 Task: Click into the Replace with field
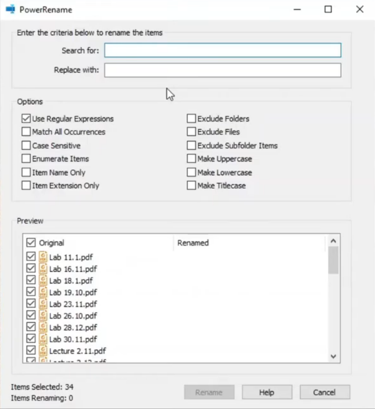tap(222, 70)
